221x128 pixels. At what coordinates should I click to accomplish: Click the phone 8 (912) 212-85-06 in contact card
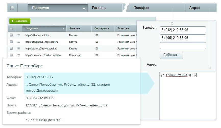(x=39, y=77)
